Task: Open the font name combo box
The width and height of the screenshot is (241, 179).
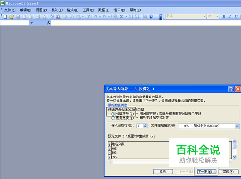Action: click(x=186, y=16)
